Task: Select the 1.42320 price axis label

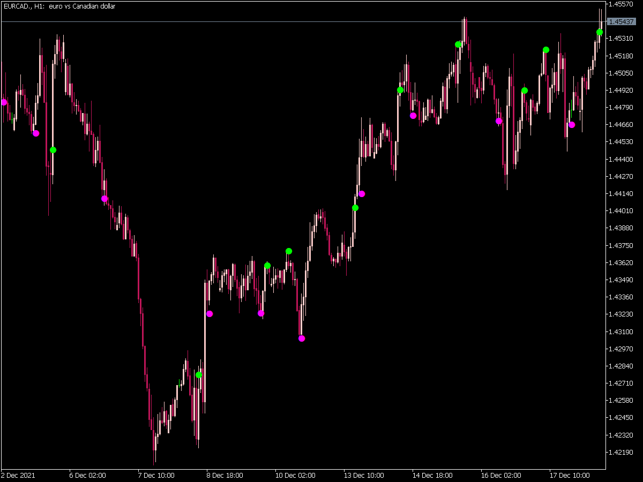Action: [622, 435]
